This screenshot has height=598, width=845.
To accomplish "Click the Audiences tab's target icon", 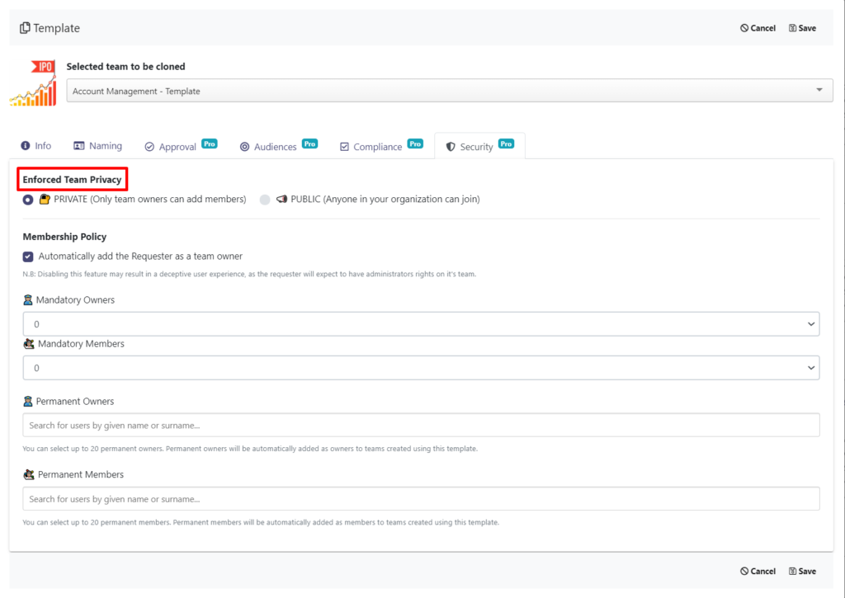I will 244,147.
